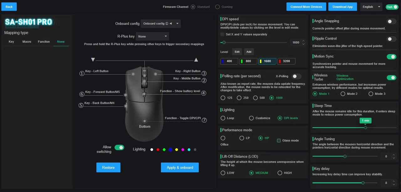Click the circled number 1 Left Button marker

click(82, 73)
